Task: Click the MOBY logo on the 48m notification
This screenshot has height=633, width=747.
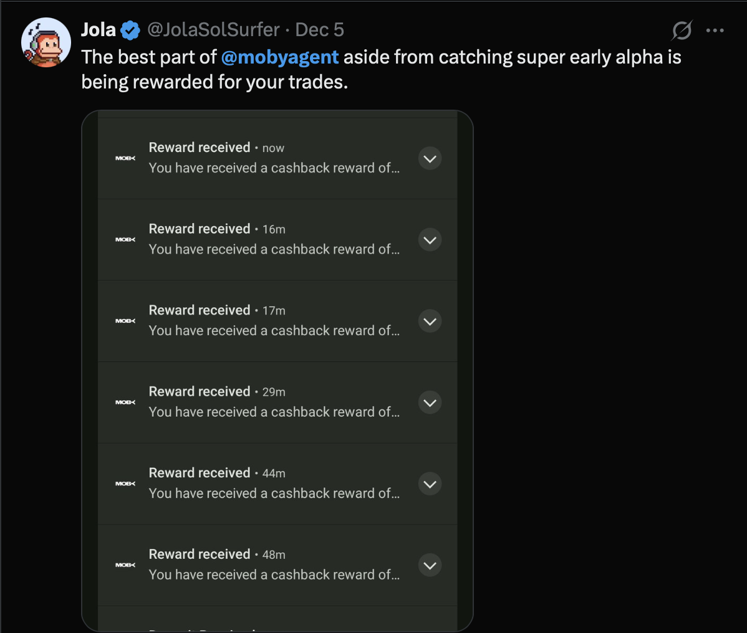Action: [x=125, y=565]
